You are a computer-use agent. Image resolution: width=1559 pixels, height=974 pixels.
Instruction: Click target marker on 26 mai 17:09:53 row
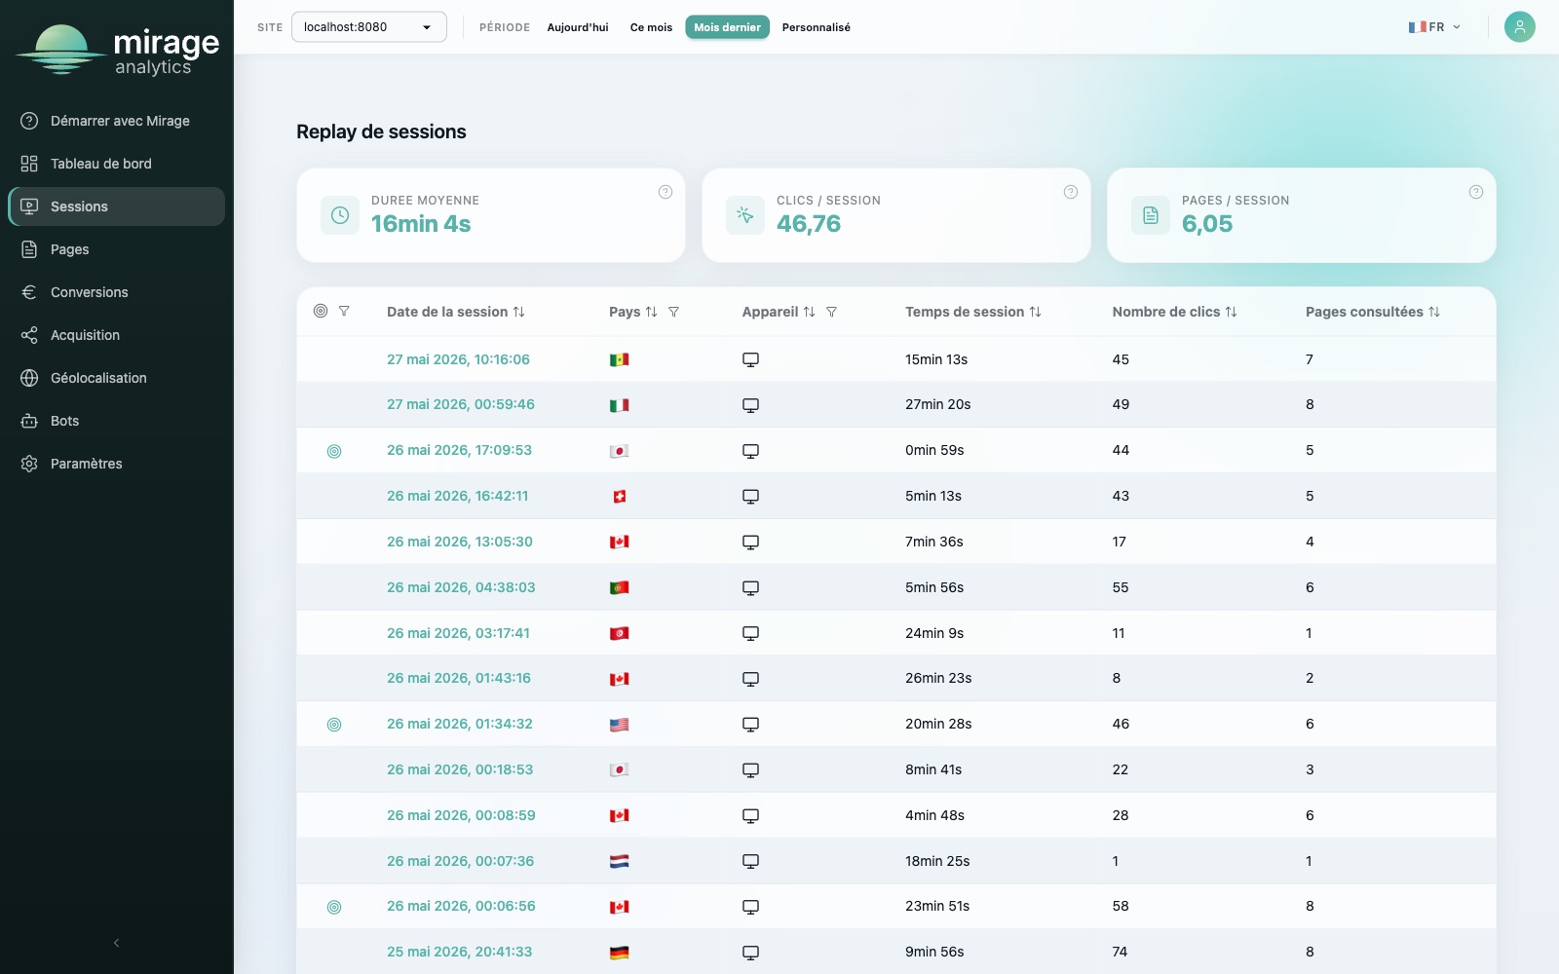pyautogui.click(x=334, y=451)
